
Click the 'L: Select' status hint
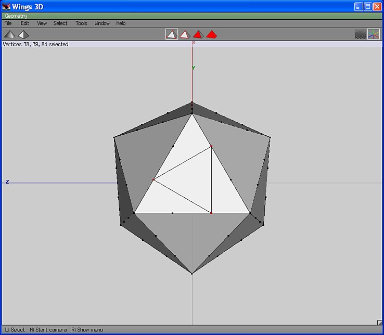tap(15, 330)
